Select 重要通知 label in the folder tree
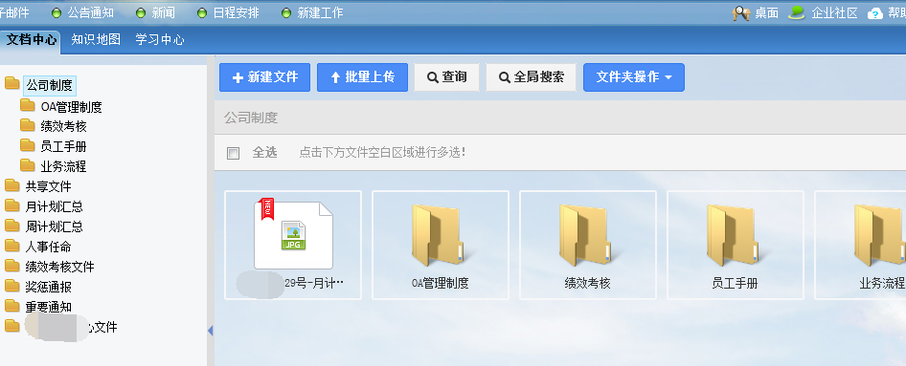 49,307
